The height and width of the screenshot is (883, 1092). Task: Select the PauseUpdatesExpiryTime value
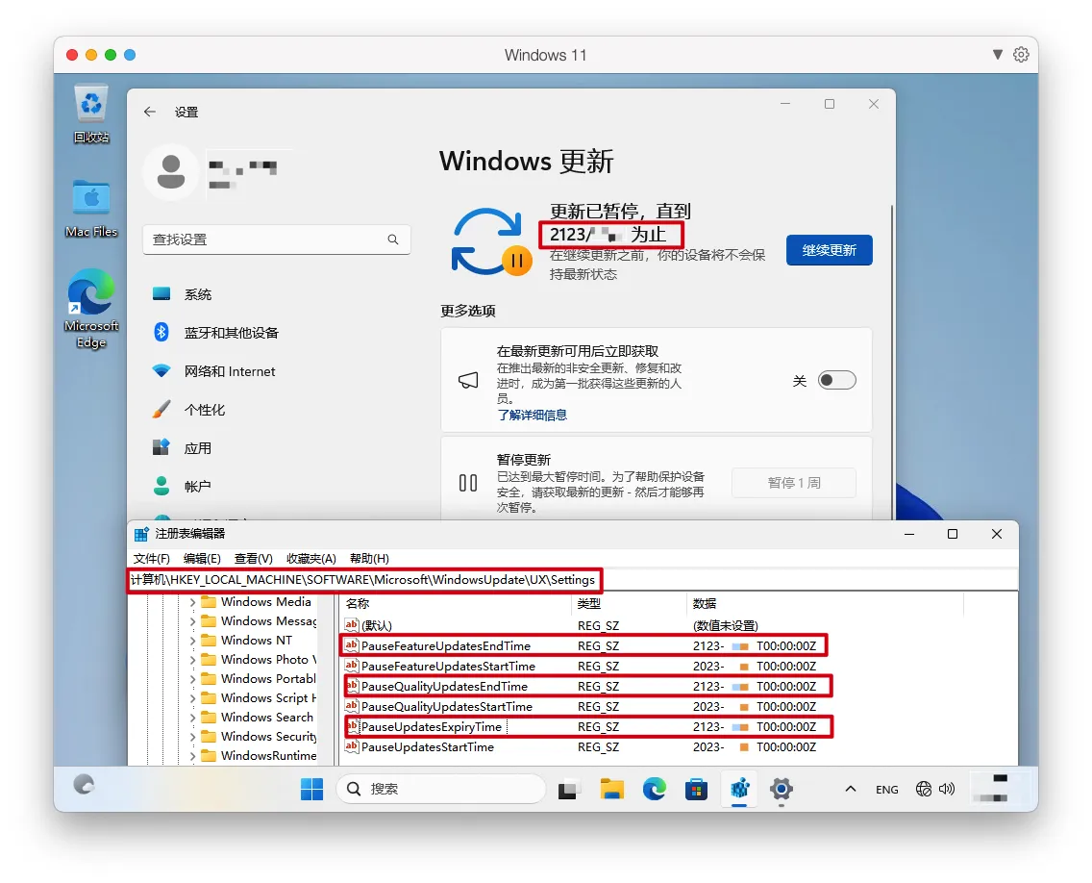431,727
